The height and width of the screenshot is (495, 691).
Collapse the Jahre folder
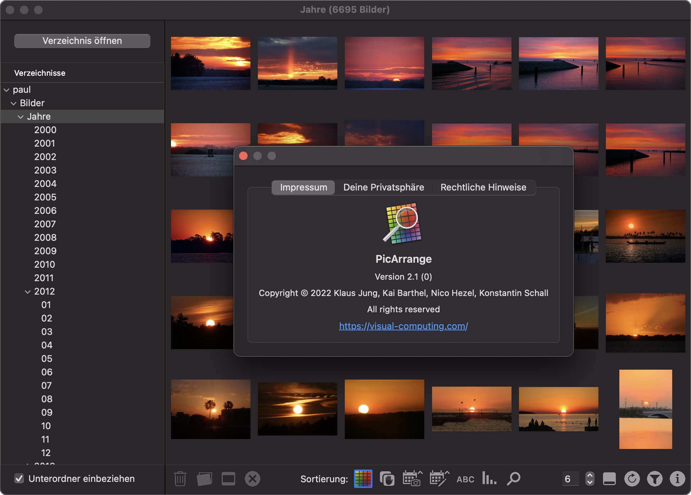pyautogui.click(x=21, y=117)
